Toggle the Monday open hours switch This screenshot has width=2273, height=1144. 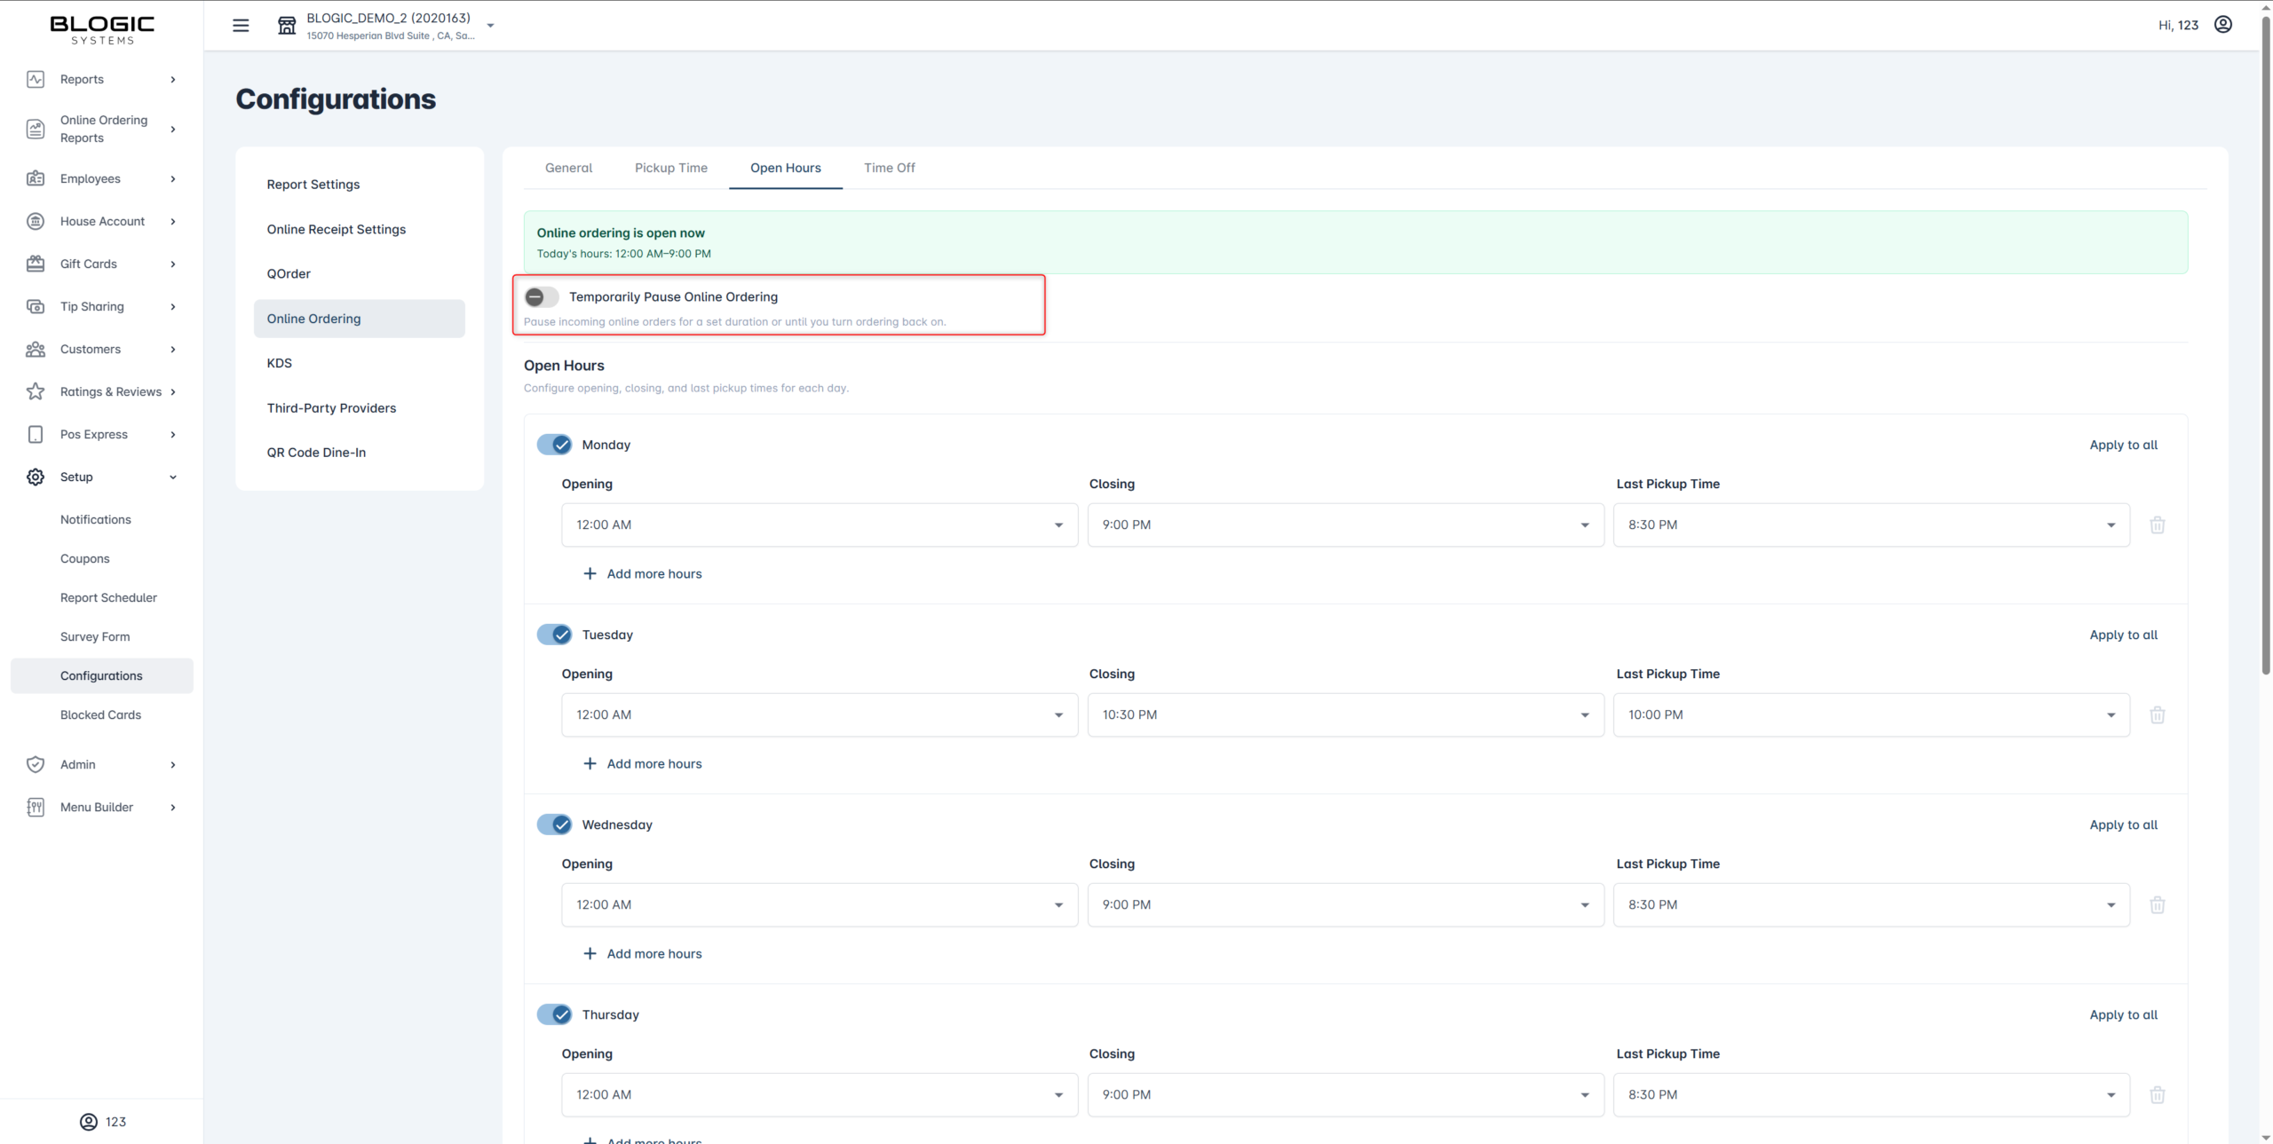pyautogui.click(x=554, y=445)
